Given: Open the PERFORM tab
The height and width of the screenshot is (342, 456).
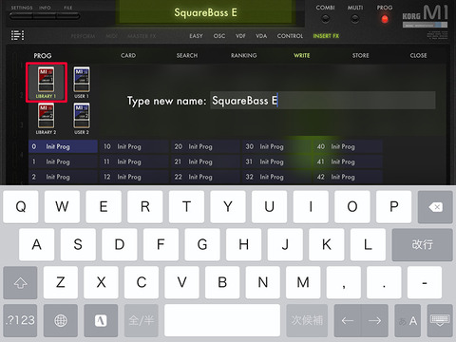Looking at the screenshot, I should point(83,36).
